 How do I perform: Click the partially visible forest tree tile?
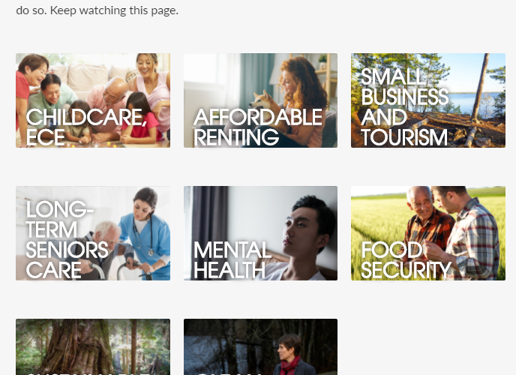point(93,346)
